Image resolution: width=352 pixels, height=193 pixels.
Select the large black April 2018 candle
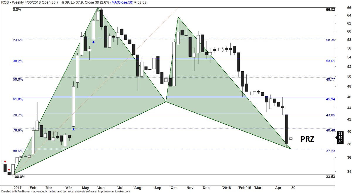(x=287, y=129)
